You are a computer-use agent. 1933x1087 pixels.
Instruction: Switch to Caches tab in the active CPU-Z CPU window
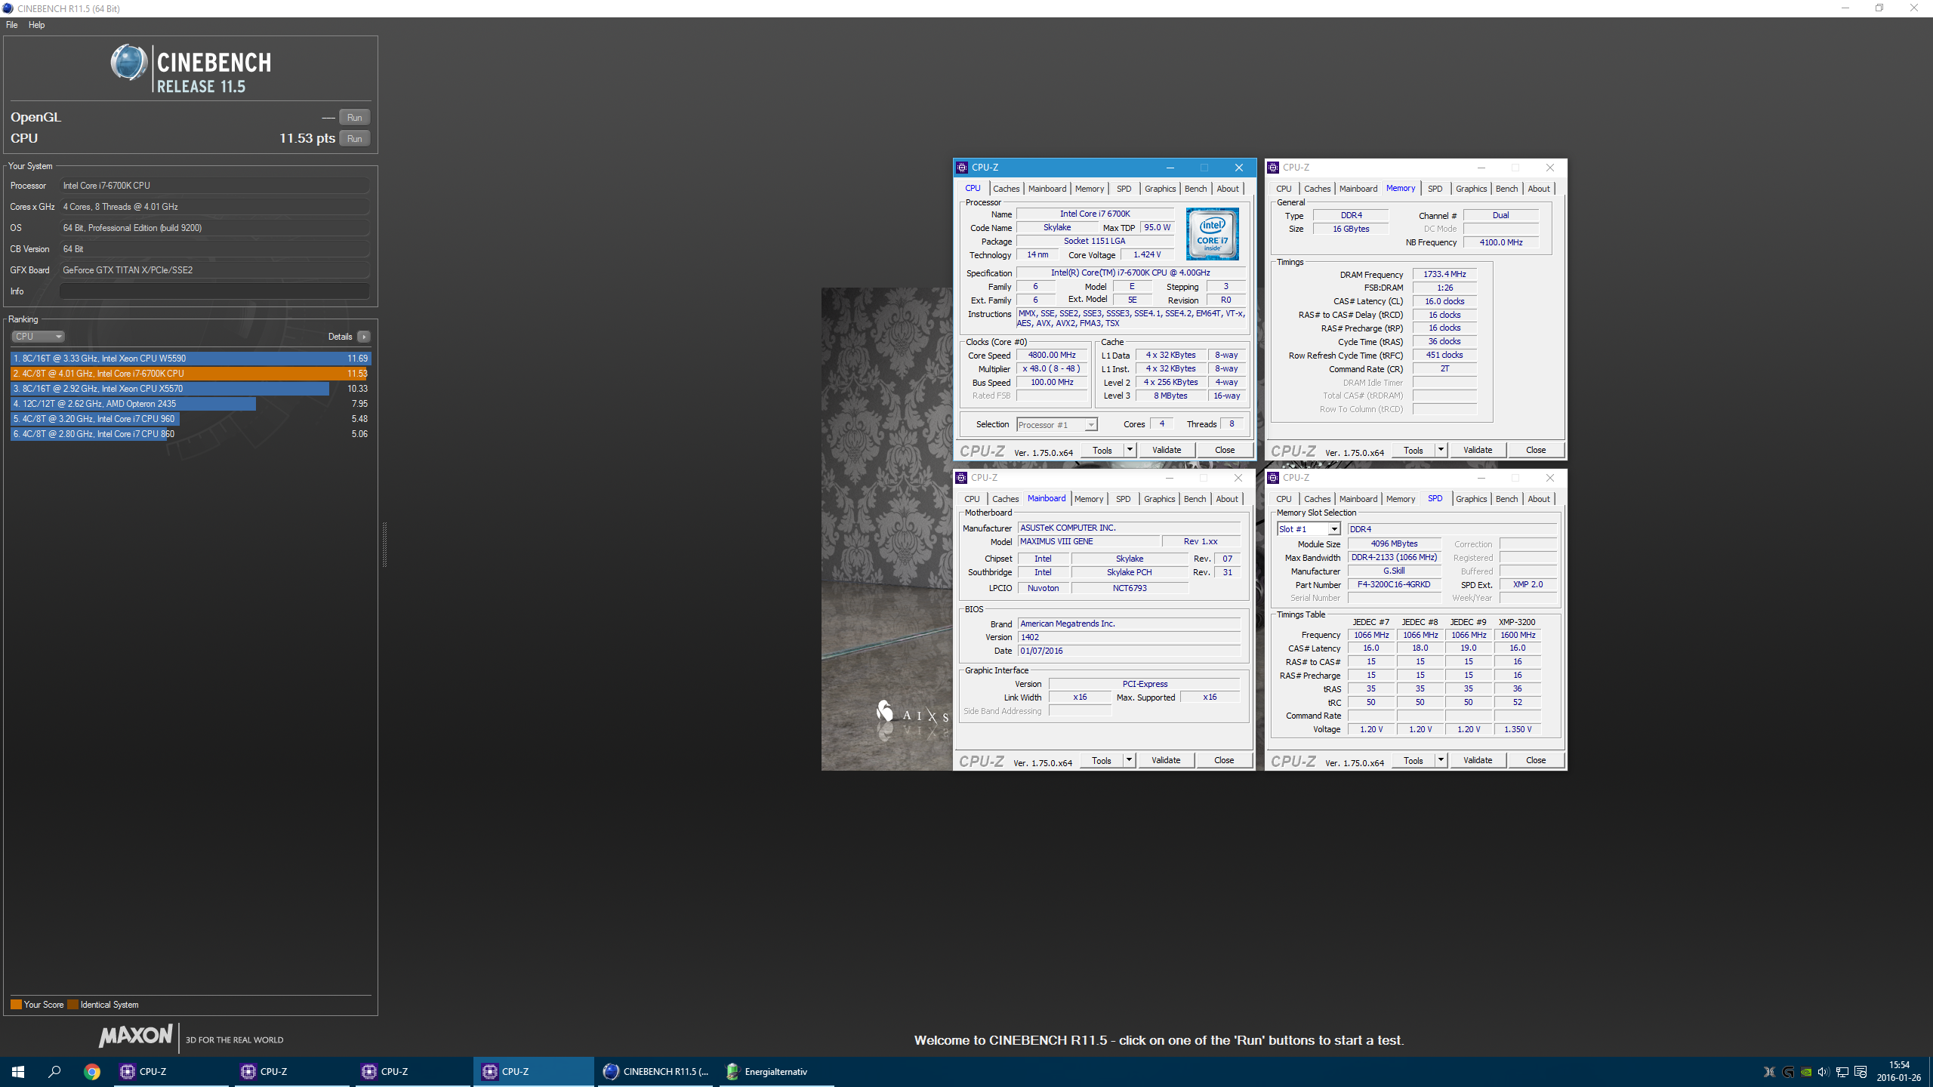point(1006,189)
